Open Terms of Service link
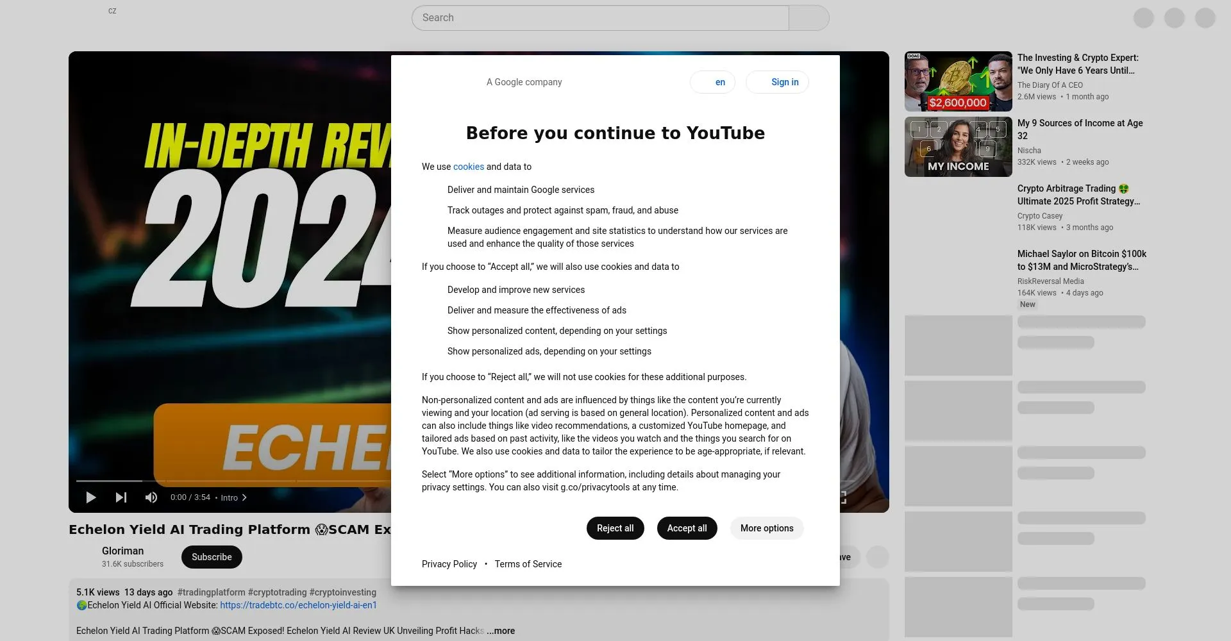The height and width of the screenshot is (641, 1231). point(528,564)
